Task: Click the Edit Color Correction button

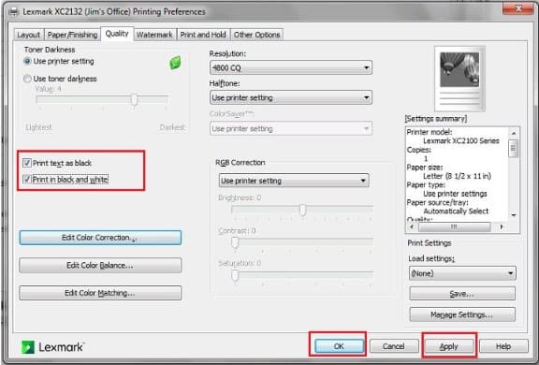Action: [100, 238]
